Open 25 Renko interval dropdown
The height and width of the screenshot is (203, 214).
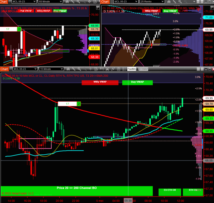pyautogui.click(x=152, y=1)
